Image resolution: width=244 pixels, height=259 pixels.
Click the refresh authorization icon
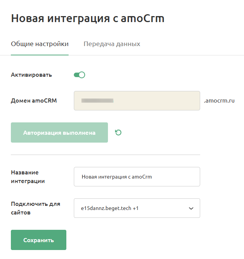click(x=118, y=132)
